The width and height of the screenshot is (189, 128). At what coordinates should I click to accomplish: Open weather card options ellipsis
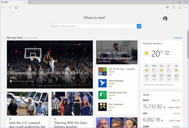click(x=178, y=44)
